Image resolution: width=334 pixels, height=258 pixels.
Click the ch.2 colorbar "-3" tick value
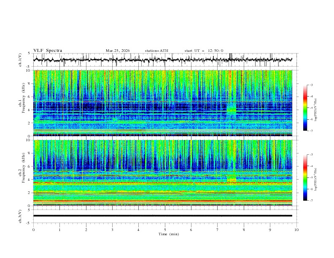[x=311, y=155]
